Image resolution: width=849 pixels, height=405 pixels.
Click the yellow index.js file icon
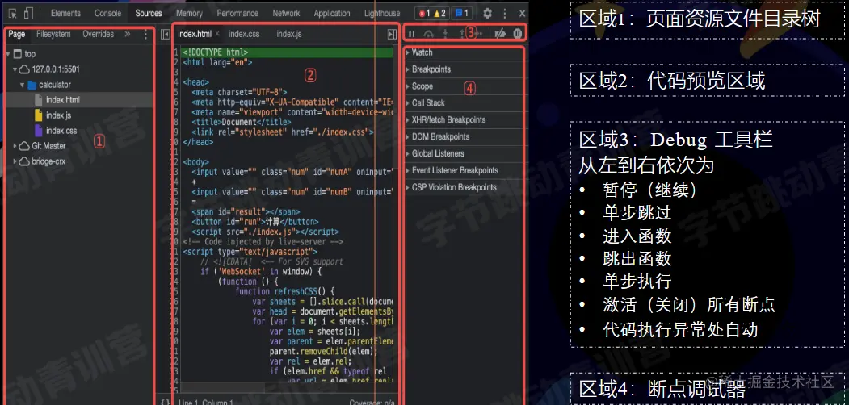point(38,115)
